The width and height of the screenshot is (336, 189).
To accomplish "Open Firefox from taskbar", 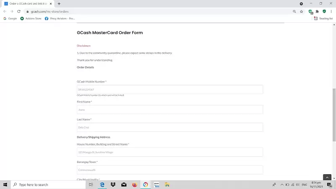I will coord(134,185).
